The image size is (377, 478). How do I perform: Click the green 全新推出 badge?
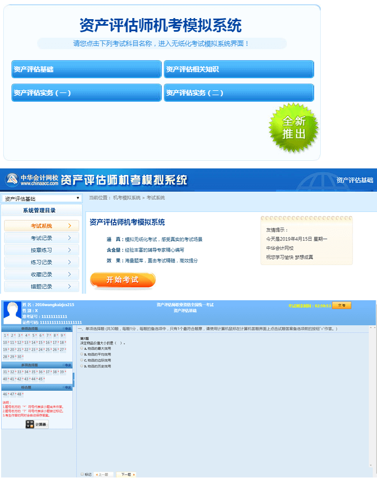tap(293, 127)
